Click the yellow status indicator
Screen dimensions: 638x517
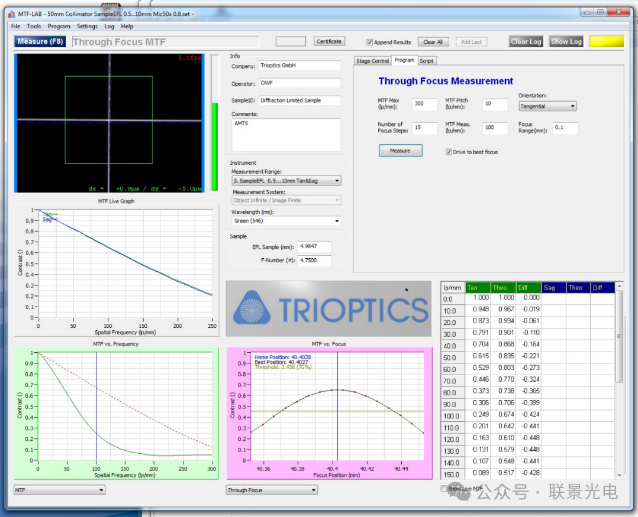point(606,41)
